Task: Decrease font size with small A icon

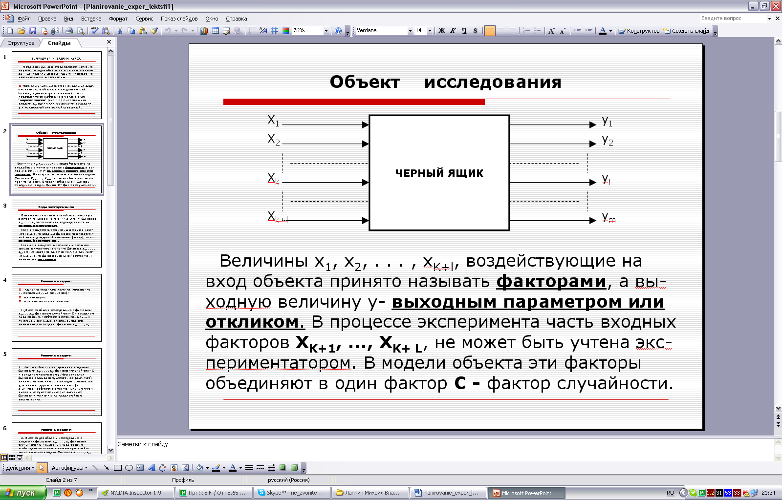Action: pos(563,31)
